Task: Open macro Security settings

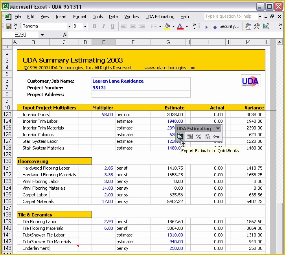Action: [x=230, y=27]
